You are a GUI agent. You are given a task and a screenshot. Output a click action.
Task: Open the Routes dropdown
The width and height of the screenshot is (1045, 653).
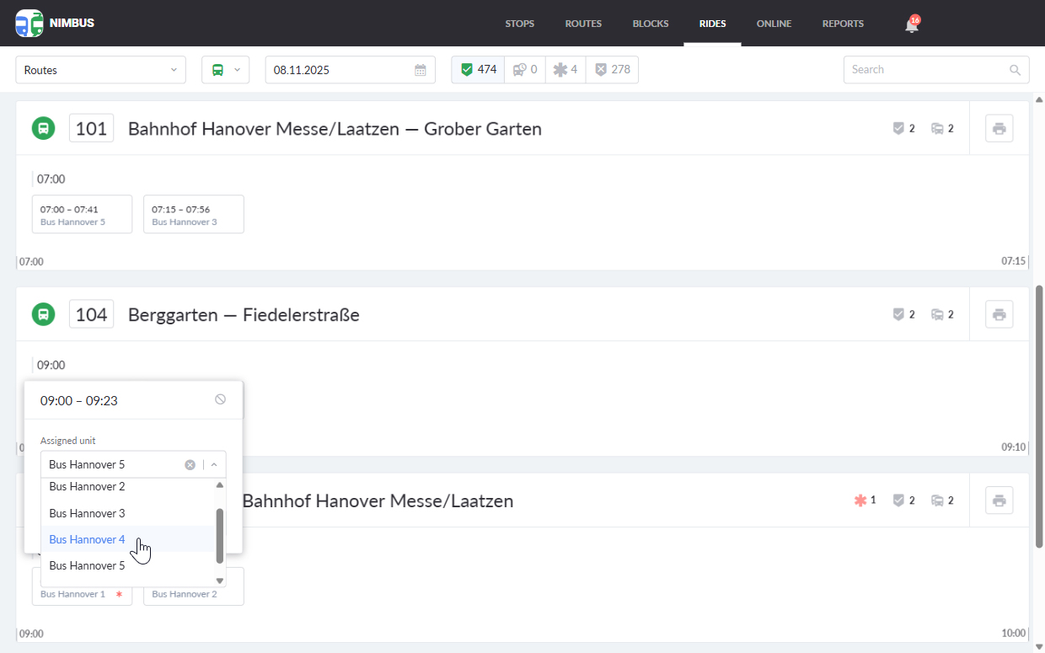click(100, 70)
